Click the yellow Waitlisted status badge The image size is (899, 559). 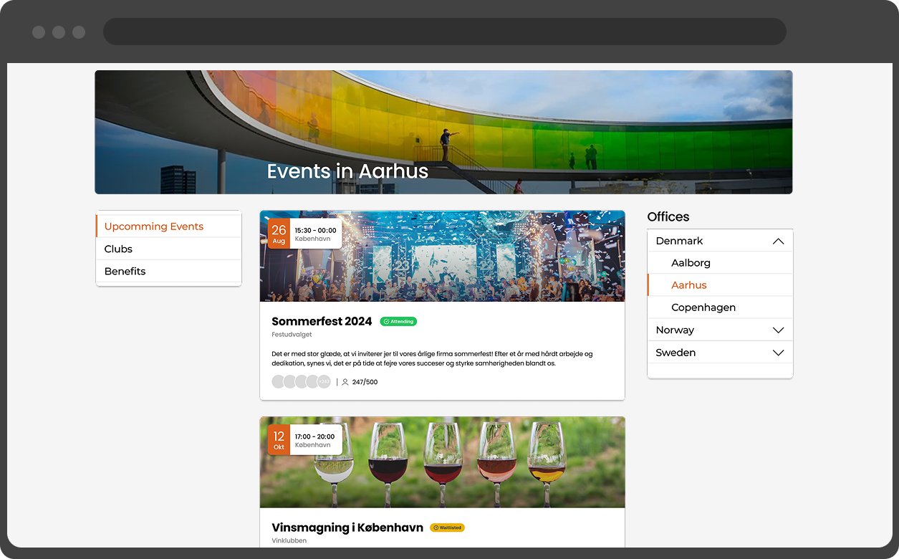tap(447, 527)
